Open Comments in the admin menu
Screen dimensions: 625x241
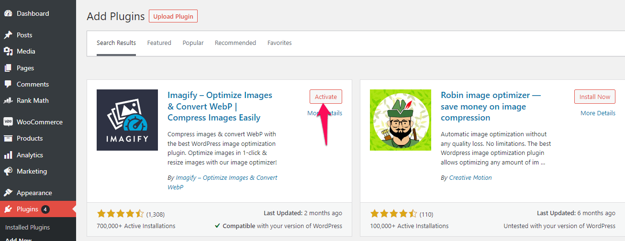point(38,84)
